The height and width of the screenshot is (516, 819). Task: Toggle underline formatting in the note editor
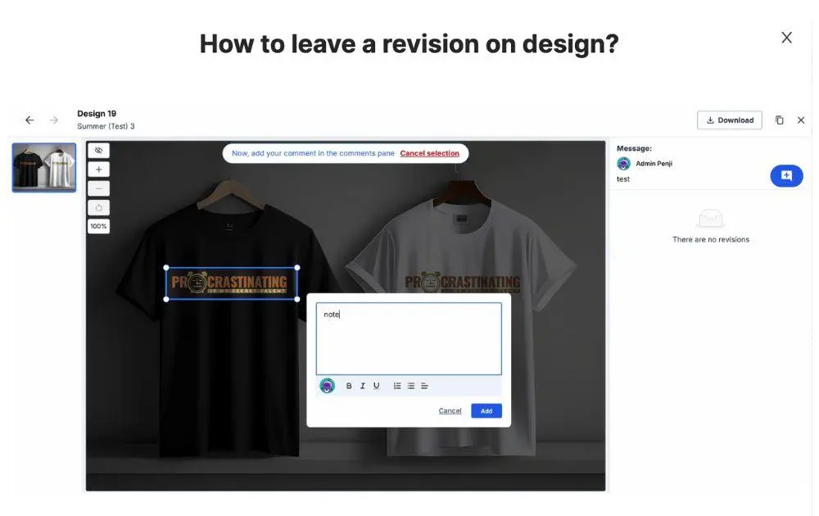377,386
